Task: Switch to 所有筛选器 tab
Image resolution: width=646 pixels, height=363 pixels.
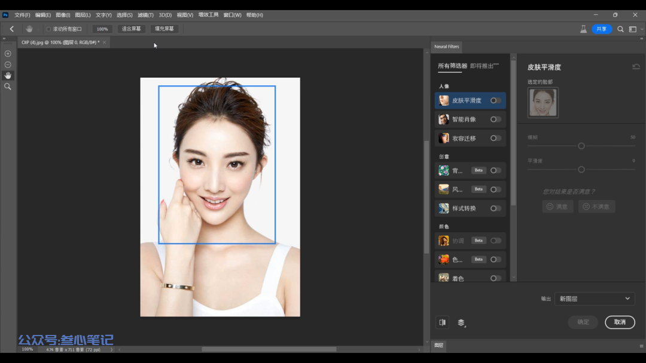Action: point(452,66)
